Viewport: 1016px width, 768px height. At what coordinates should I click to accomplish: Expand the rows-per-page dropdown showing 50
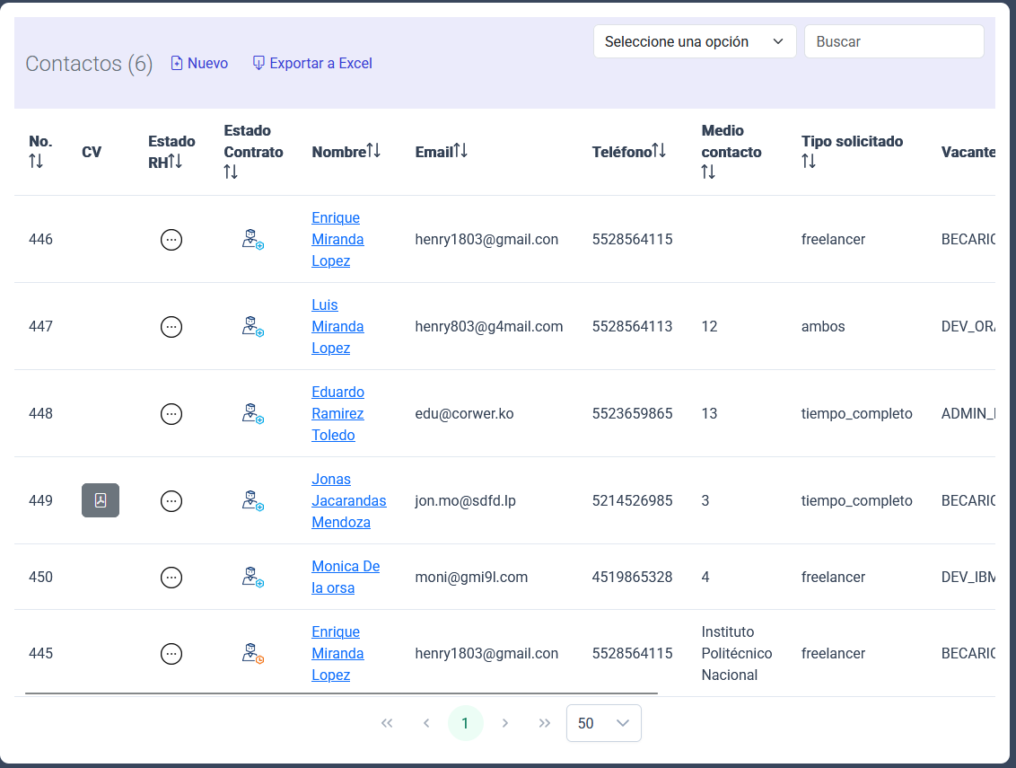coord(603,723)
